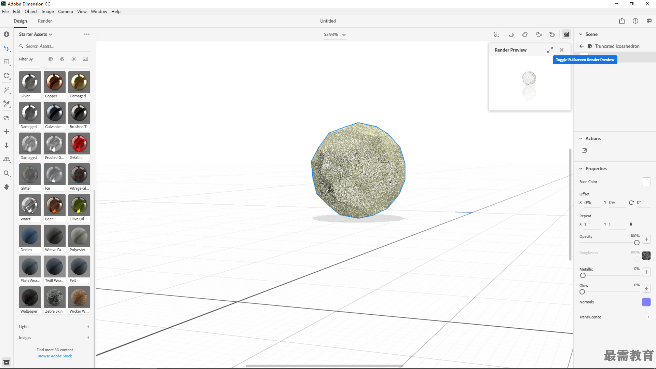Toggle the Repeat lock icon

coord(631,224)
